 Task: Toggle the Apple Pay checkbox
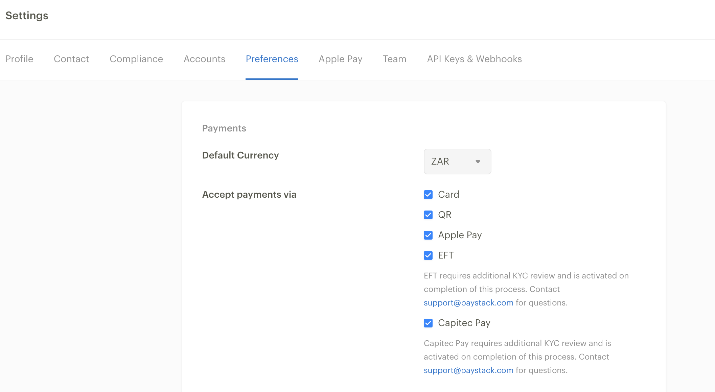[428, 235]
